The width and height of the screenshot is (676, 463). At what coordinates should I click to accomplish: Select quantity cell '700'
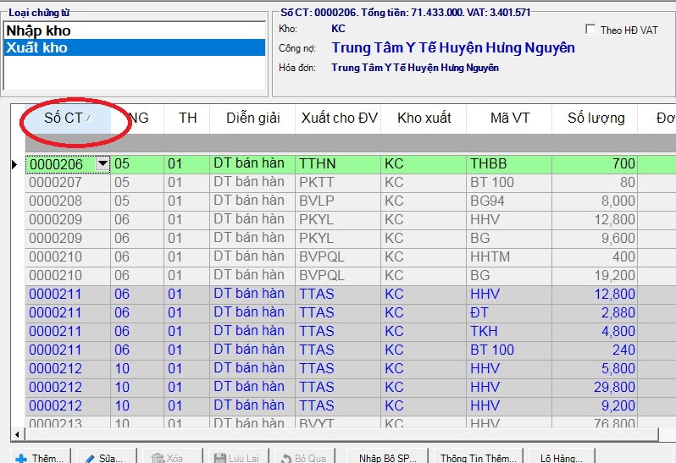tap(595, 164)
